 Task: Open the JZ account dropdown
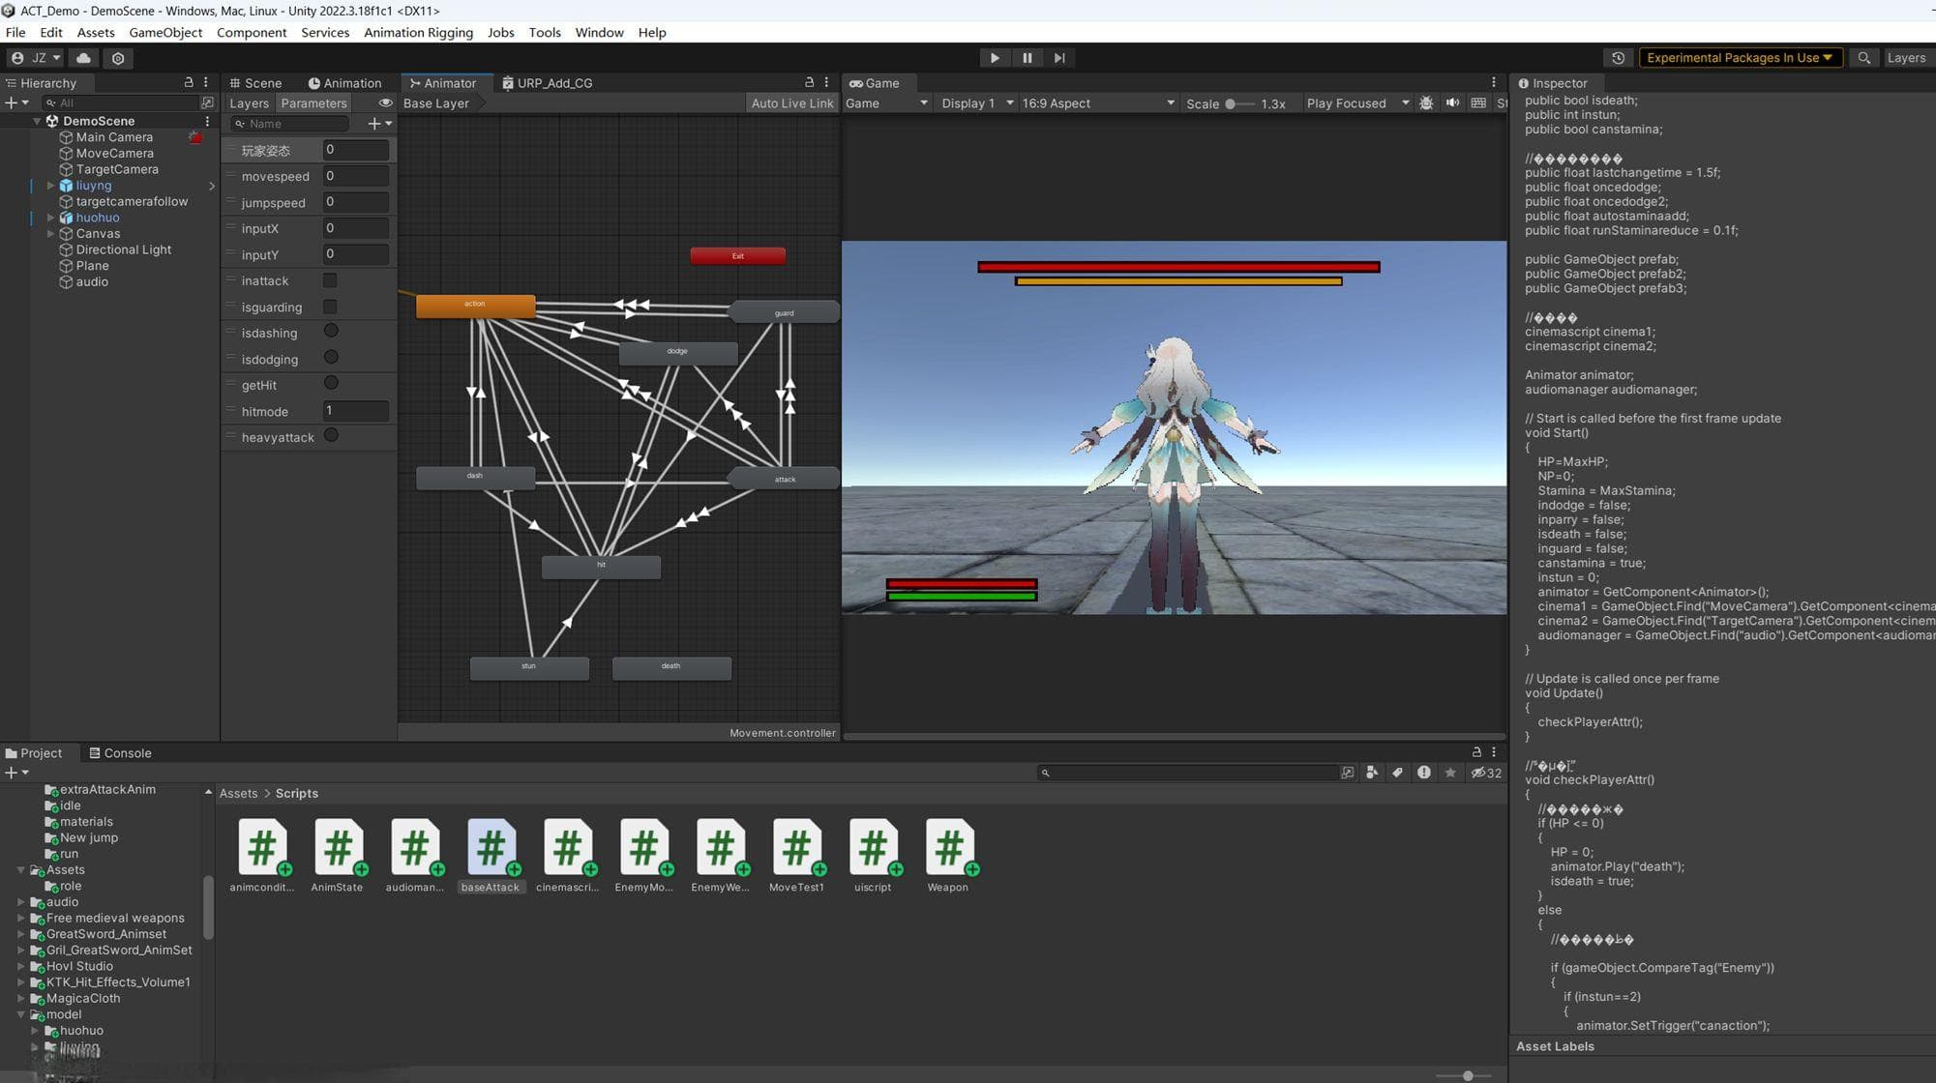pos(36,58)
